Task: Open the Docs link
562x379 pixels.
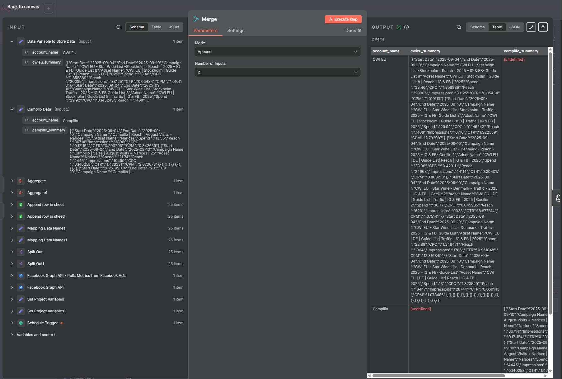Action: [x=353, y=31]
